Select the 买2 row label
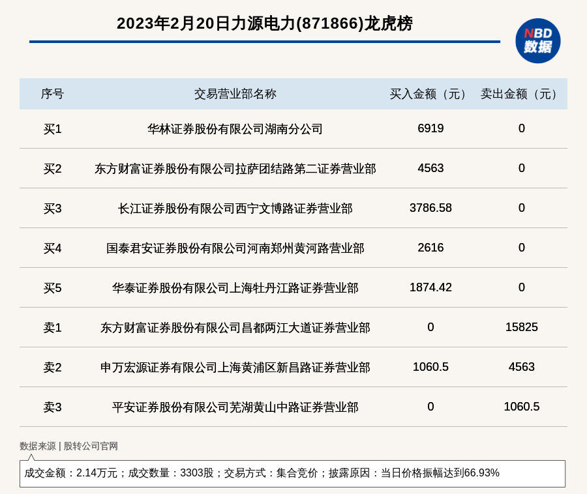This screenshot has width=587, height=494. (x=52, y=169)
